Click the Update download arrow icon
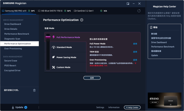The width and height of the screenshot is (184, 111). pyautogui.click(x=13, y=107)
